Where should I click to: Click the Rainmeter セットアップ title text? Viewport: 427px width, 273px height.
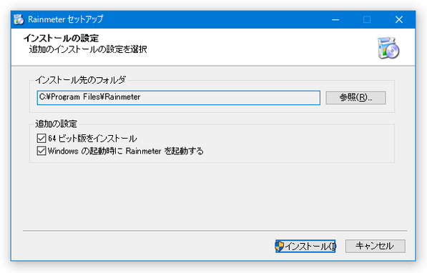point(66,19)
